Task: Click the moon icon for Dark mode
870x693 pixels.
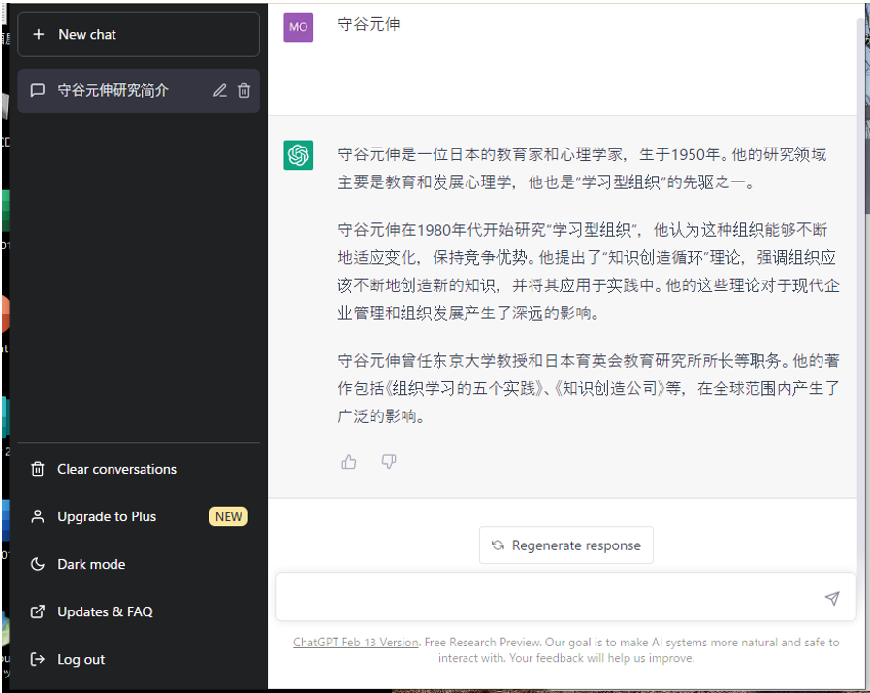Action: pos(37,564)
